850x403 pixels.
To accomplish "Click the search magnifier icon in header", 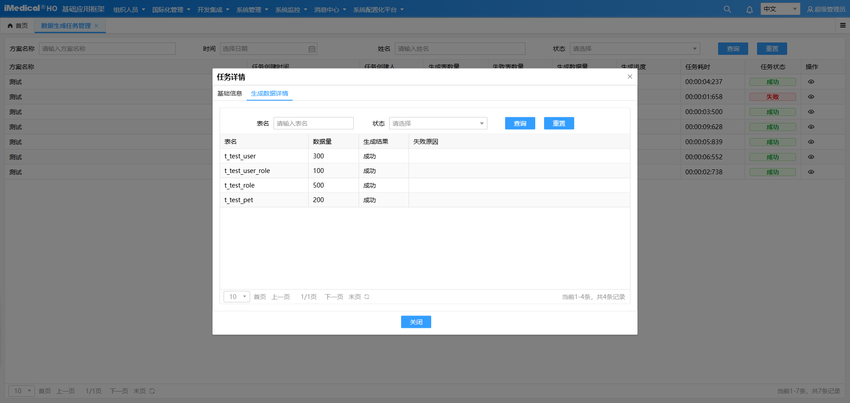I will pyautogui.click(x=727, y=9).
